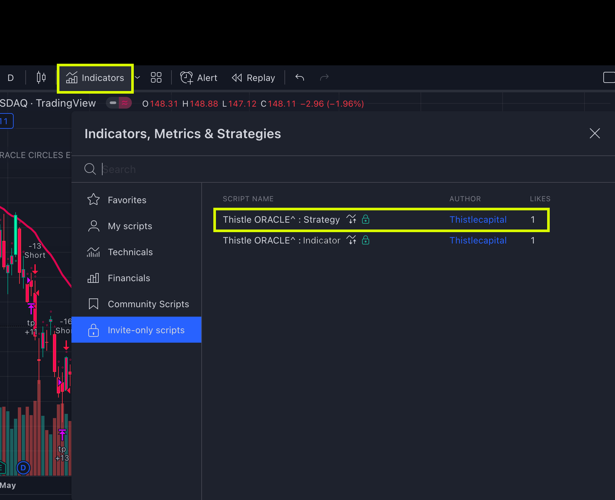Click the Financials bar chart icon
The width and height of the screenshot is (615, 500).
click(93, 278)
